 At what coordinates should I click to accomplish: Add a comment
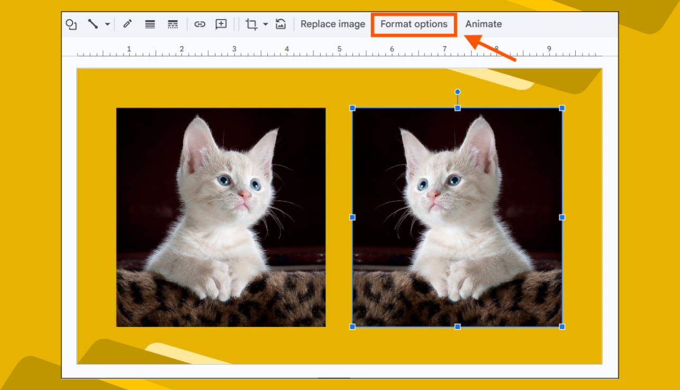pos(221,24)
